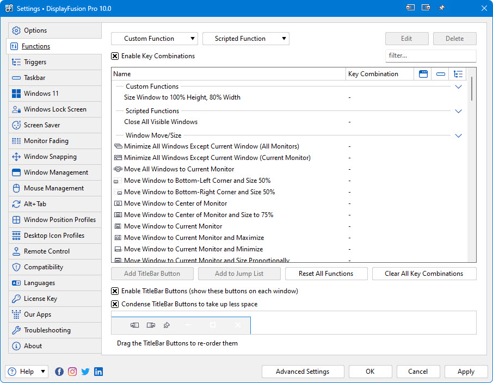Viewport: 493px width, 383px height.
Task: Click the Twitter bird icon
Action: tap(85, 372)
